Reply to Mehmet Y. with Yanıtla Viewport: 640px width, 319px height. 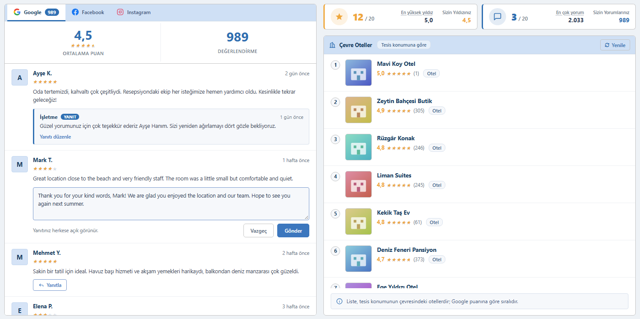[50, 285]
